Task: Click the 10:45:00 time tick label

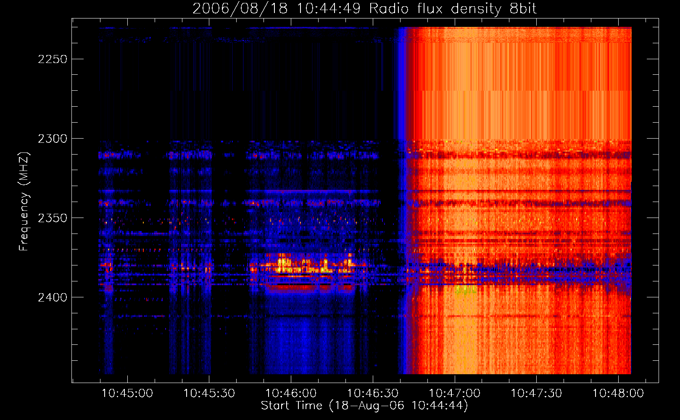Action: point(127,394)
